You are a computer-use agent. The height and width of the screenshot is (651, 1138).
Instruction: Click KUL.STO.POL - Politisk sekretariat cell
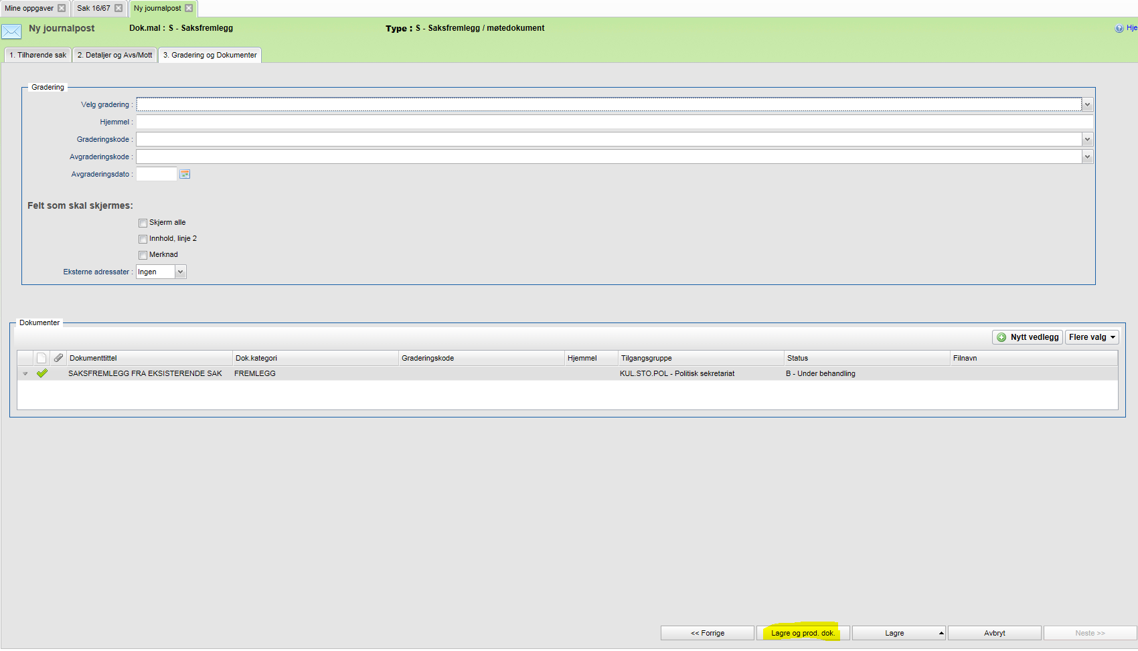677,373
